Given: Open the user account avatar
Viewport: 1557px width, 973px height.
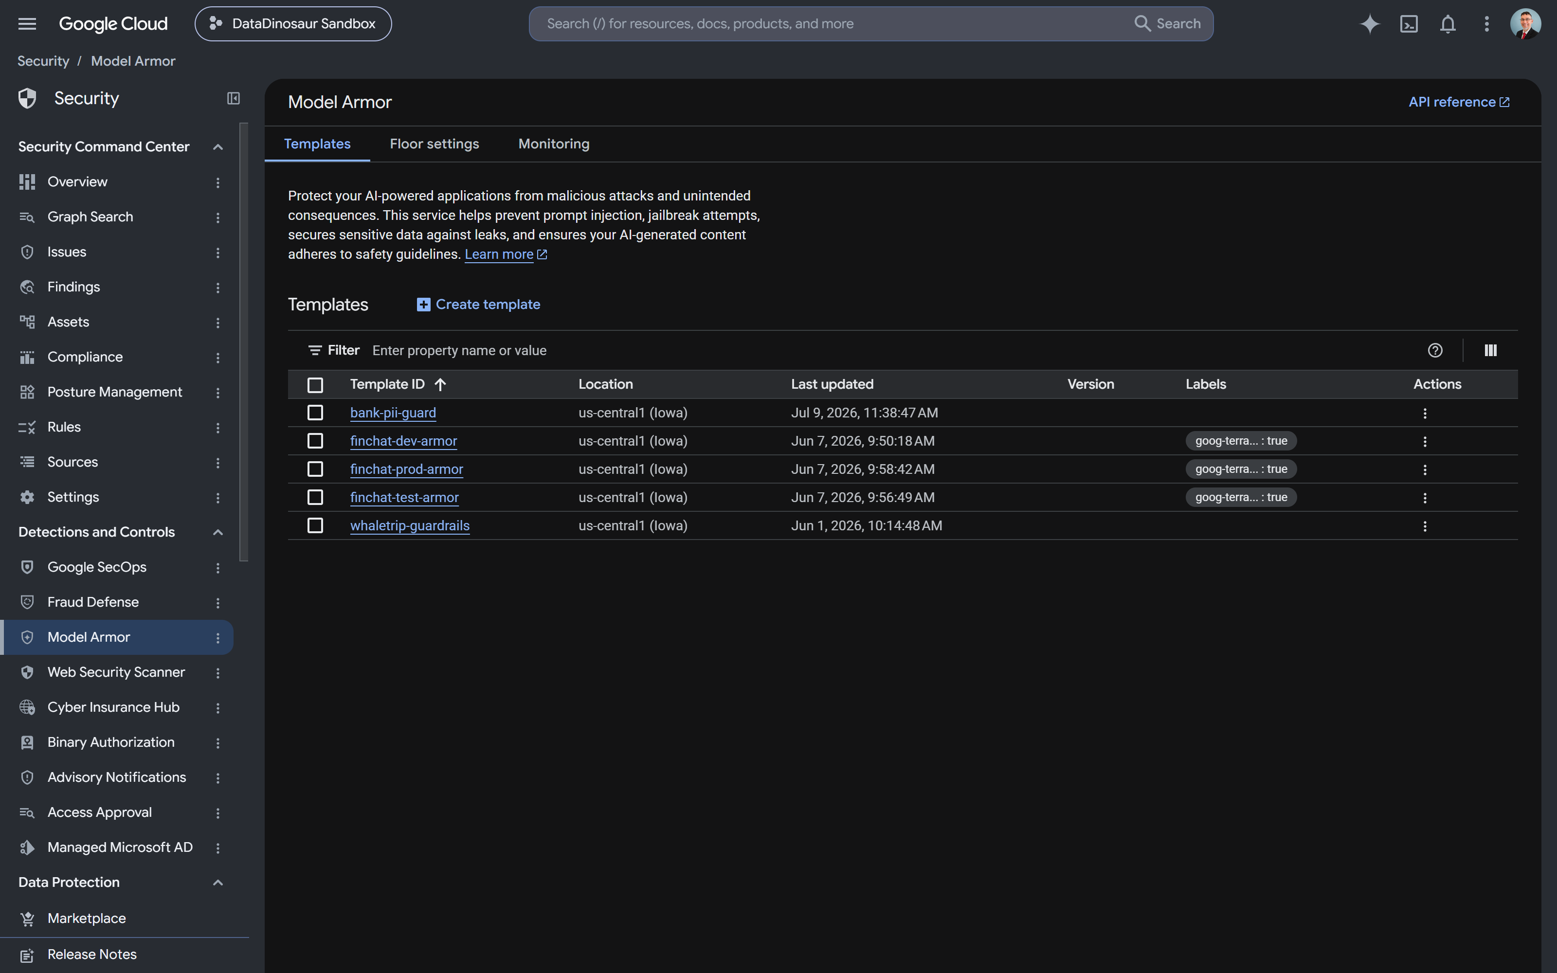Looking at the screenshot, I should coord(1525,24).
